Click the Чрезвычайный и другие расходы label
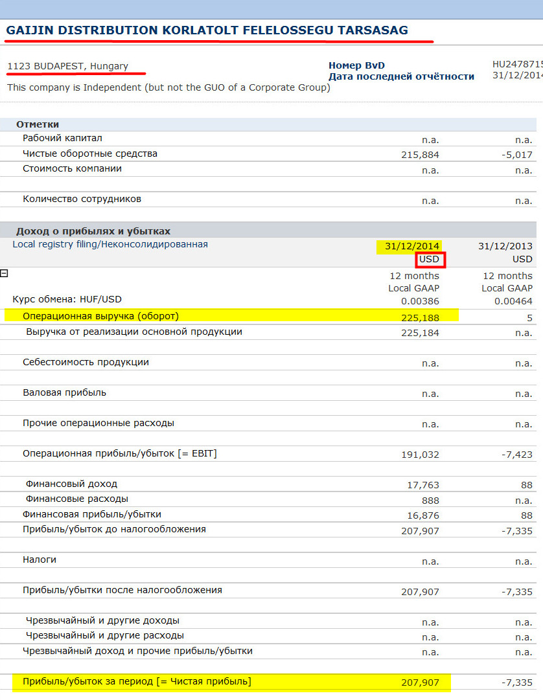543x700 pixels. click(x=105, y=635)
